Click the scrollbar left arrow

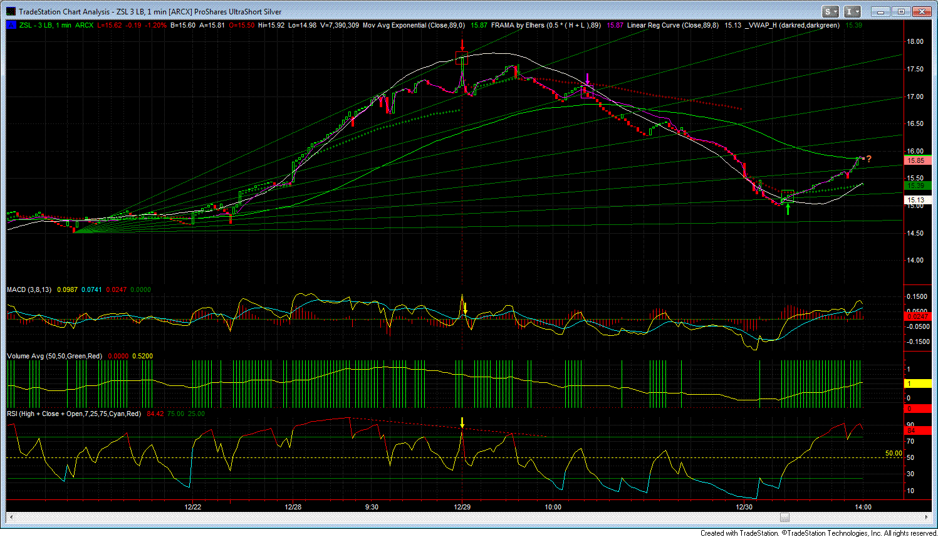[11, 517]
